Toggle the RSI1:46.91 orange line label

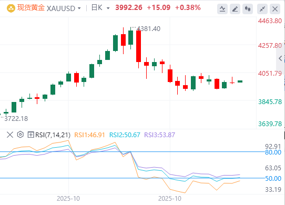(89, 135)
